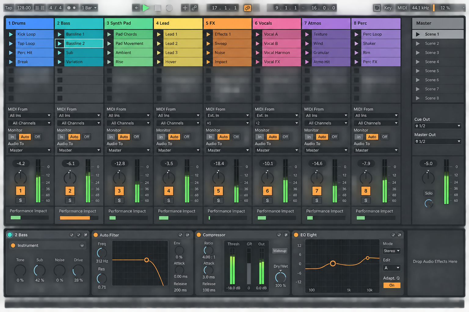The height and width of the screenshot is (312, 469).
Task: Click the back arrow beside the Play button
Action: click(136, 8)
